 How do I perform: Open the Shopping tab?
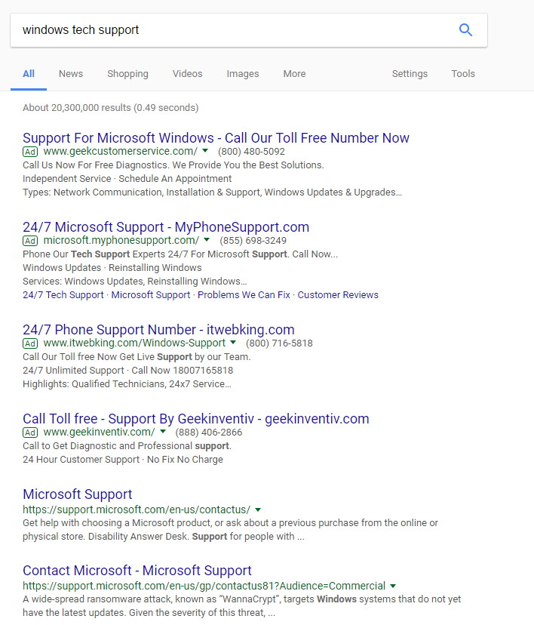coord(127,74)
